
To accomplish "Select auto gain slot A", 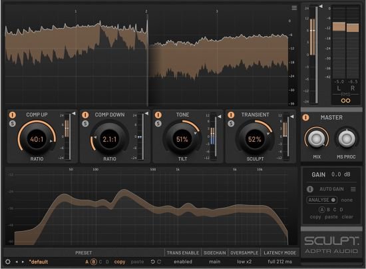I will (322, 210).
